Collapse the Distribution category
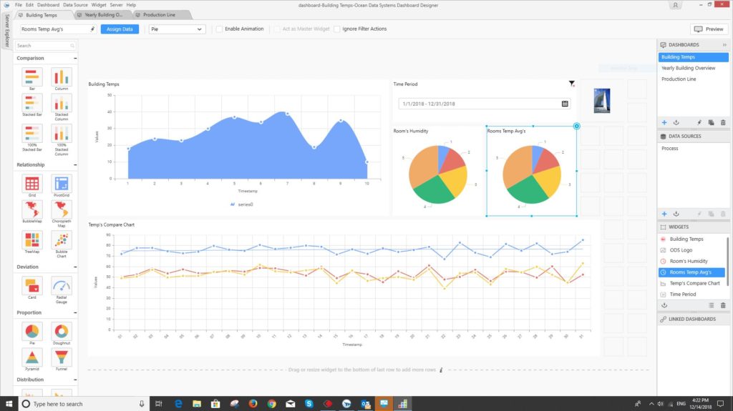The height and width of the screenshot is (411, 733). [x=75, y=380]
